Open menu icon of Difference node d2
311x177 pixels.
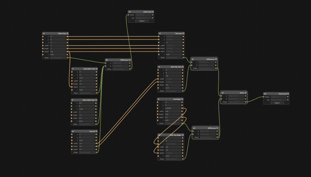coord(217,128)
